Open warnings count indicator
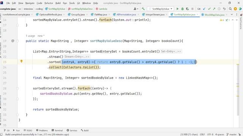Image resolution: width=243 pixels, height=136 pixels. click(x=222, y=20)
